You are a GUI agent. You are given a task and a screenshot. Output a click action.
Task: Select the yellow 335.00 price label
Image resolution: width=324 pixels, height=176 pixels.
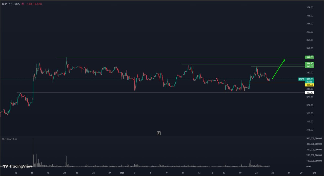click(x=310, y=85)
